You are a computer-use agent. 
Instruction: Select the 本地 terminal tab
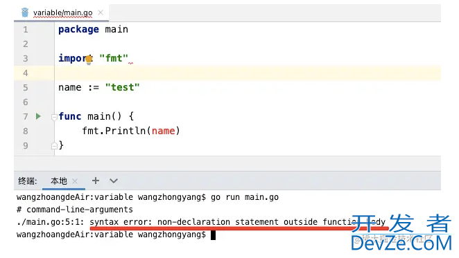[59, 181]
